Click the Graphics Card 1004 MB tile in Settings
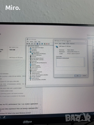Image resolution: width=94 pixels, height=125 pixels. pos(16,52)
